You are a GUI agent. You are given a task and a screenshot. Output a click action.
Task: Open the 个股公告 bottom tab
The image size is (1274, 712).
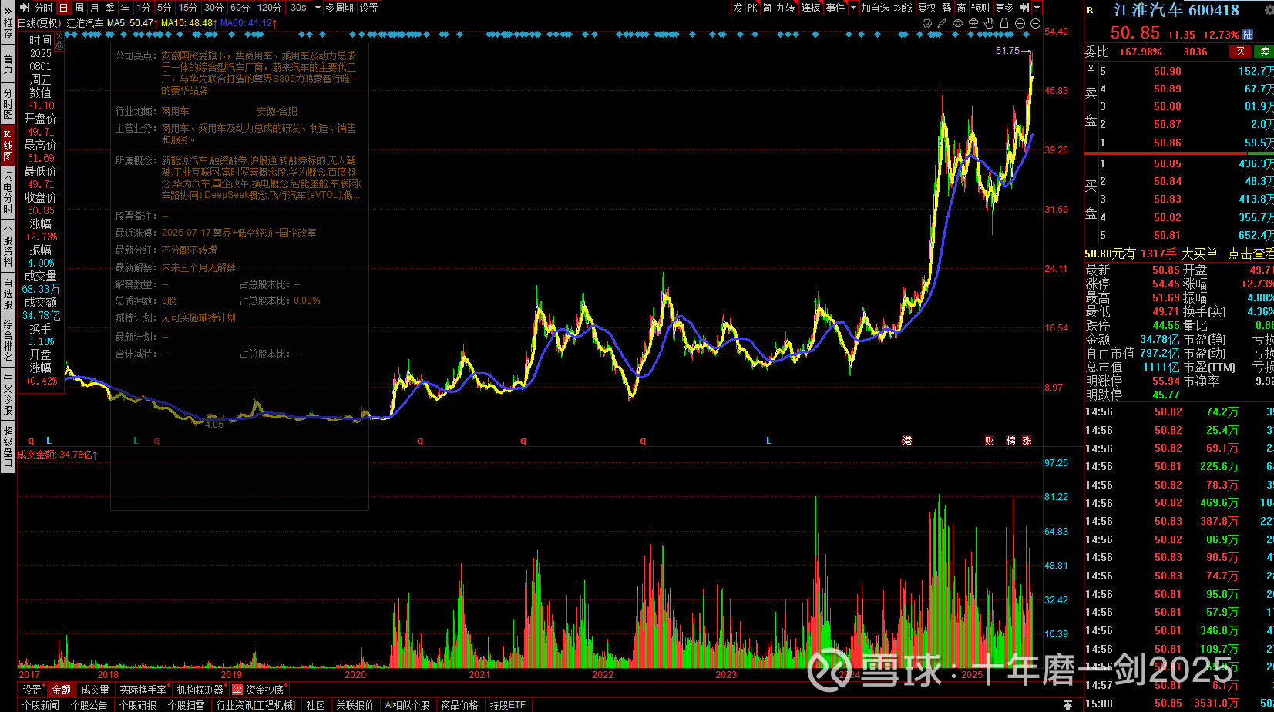[89, 705]
